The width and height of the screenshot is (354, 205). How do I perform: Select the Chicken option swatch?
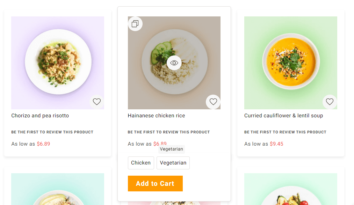pyautogui.click(x=141, y=163)
